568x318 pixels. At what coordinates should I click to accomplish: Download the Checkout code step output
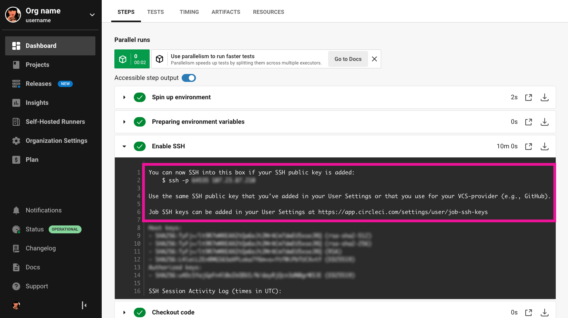coord(545,312)
